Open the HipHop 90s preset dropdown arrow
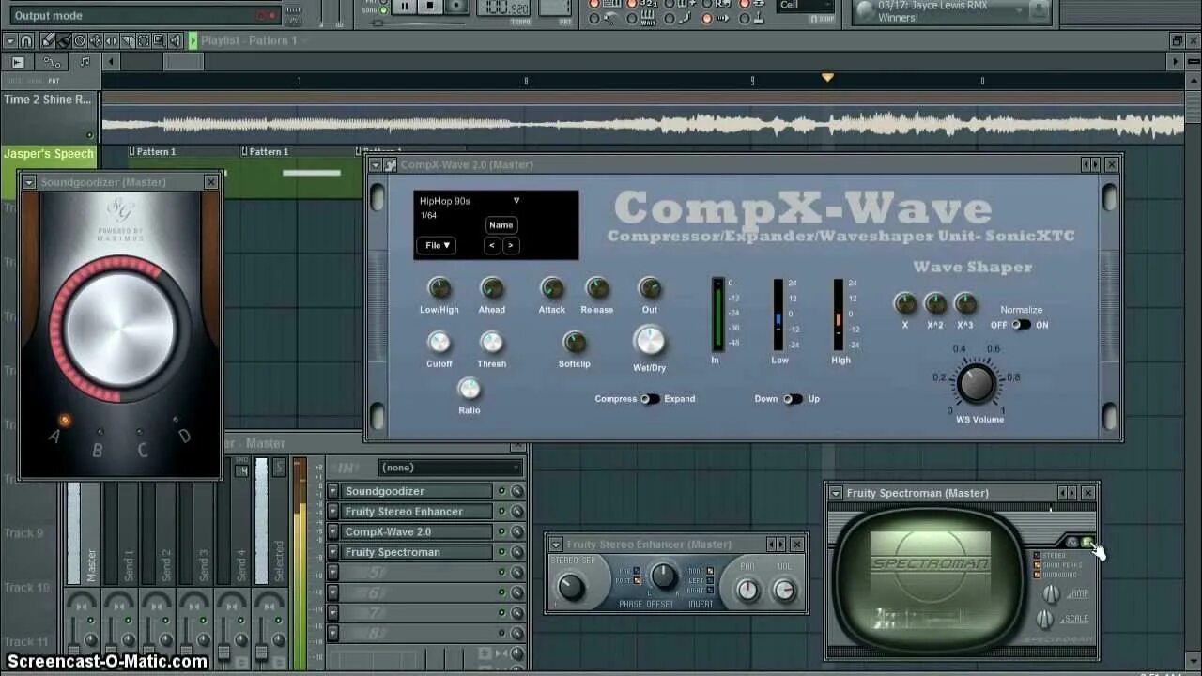Screen dimensions: 1202x676 (x=516, y=201)
